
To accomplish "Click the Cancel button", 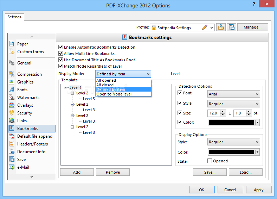I will tap(230, 189).
